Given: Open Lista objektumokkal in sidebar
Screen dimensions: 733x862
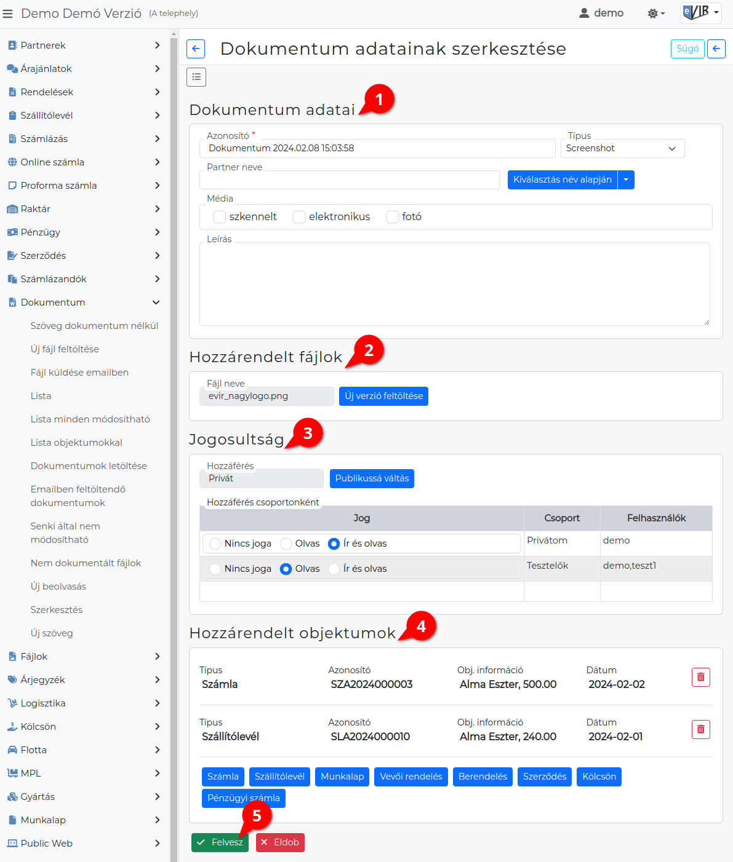Looking at the screenshot, I should pos(76,443).
